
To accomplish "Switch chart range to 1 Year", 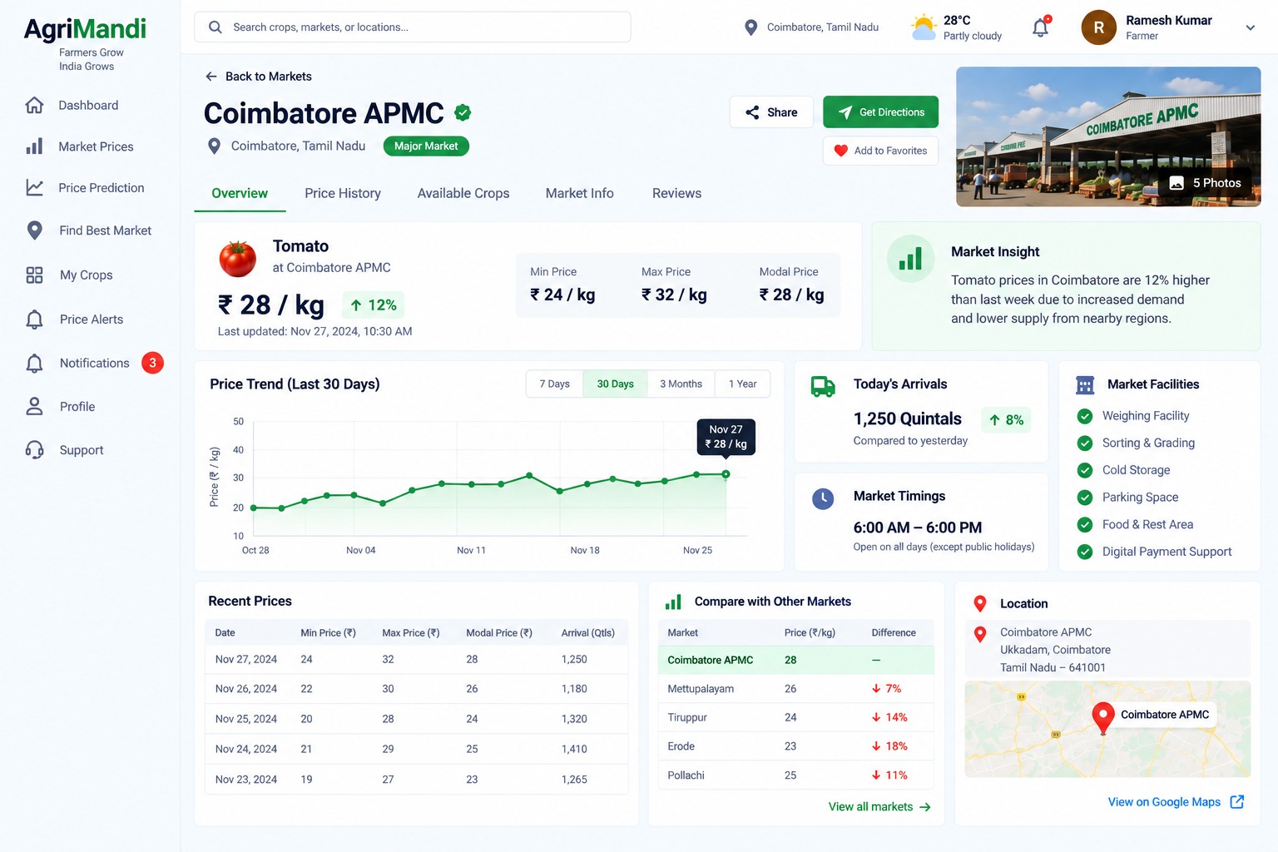I will (x=743, y=384).
